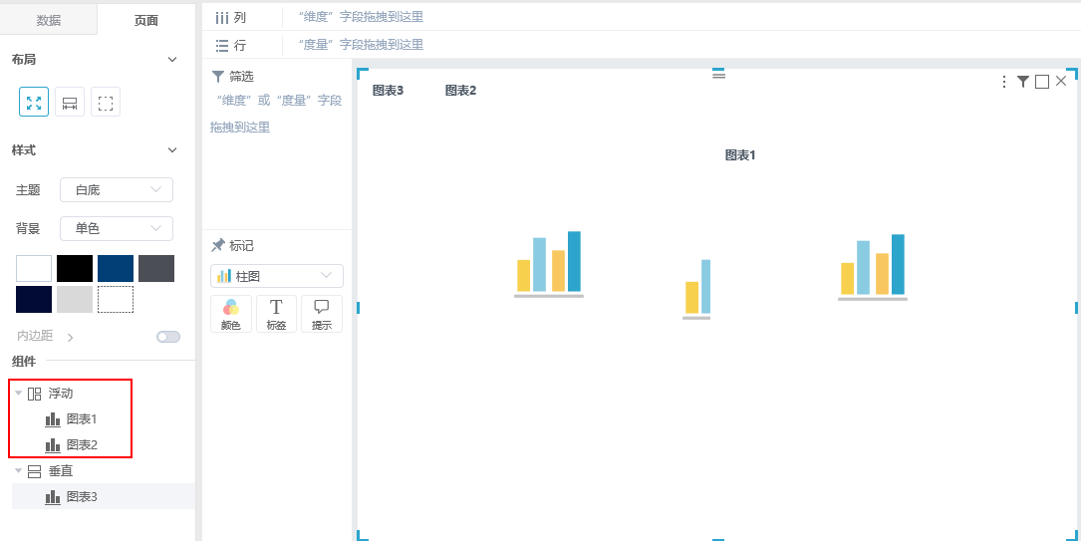This screenshot has height=541, width=1081.
Task: Open the 背景 dropdown showing 单色
Action: click(x=117, y=229)
